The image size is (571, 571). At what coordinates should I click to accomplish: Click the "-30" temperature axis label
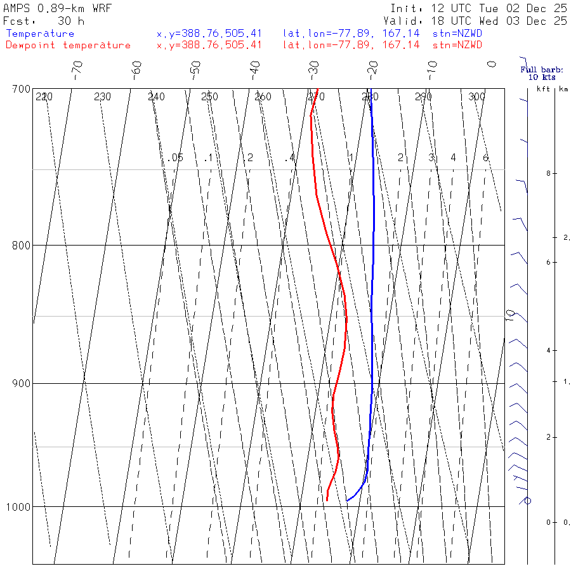click(314, 70)
